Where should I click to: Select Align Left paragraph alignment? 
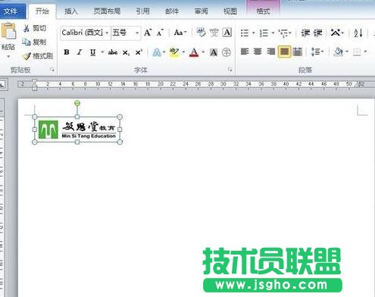click(245, 52)
